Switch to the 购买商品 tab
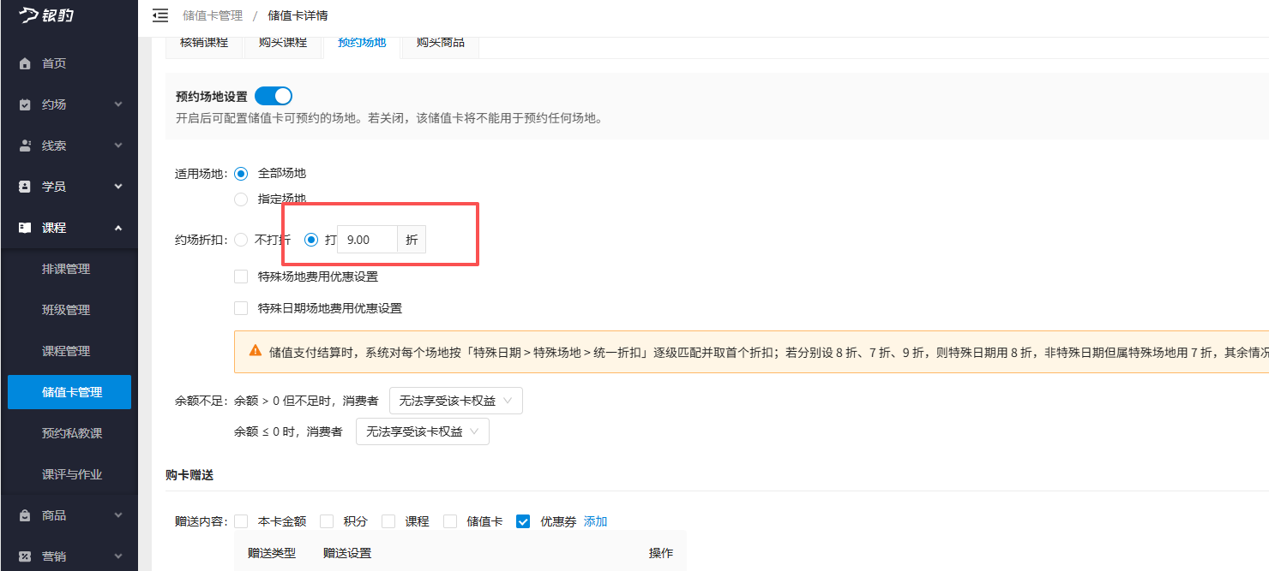This screenshot has height=571, width=1269. click(x=440, y=41)
